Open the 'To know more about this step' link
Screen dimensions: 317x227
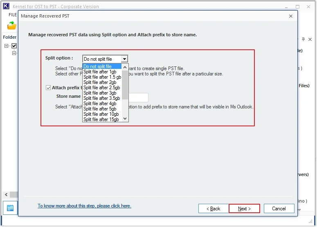pos(84,206)
